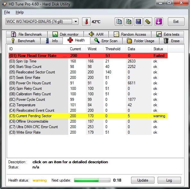The width and height of the screenshot is (190, 189).
Task: Select the Power On Hours Count row
Action: (88, 83)
